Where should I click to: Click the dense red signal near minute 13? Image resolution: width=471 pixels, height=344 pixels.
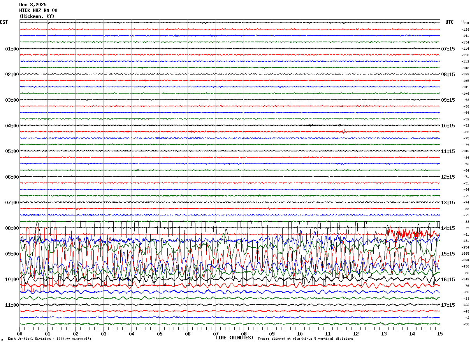point(405,234)
